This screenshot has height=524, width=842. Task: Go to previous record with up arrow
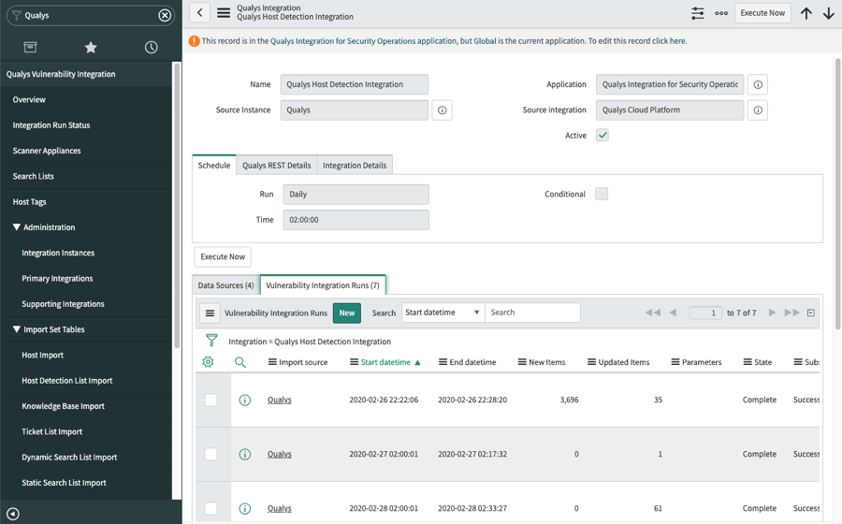tap(806, 13)
